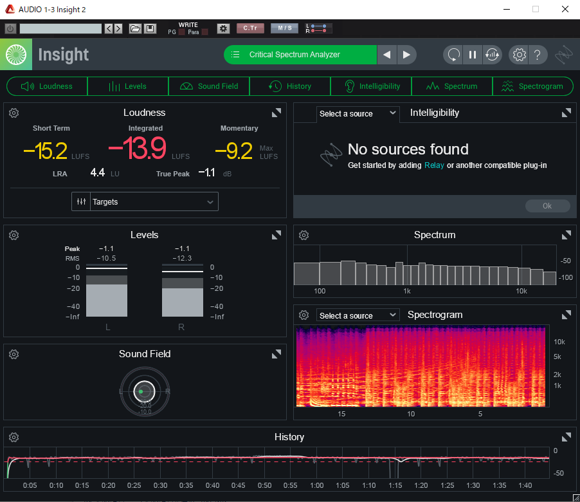Click the Integrated loudness -13.9 reading
Viewport: 580px width, 502px height.
click(137, 149)
